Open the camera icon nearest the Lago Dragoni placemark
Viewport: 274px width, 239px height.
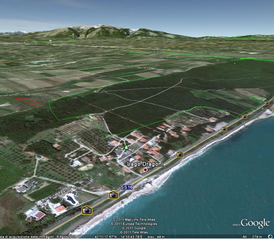coord(180,154)
